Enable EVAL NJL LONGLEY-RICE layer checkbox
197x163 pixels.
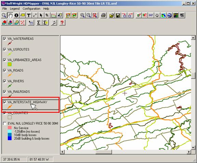(x=5, y=123)
